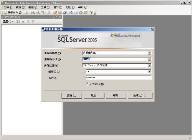Open a new Analysis Services XMLA Query

pos(43,13)
